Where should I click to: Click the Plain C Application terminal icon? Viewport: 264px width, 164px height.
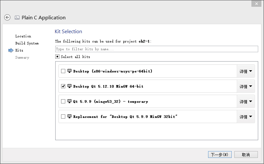tap(17, 17)
